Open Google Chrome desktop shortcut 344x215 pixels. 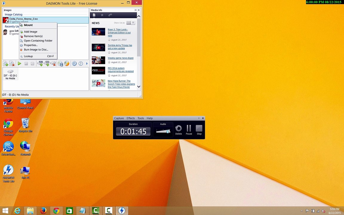8,127
